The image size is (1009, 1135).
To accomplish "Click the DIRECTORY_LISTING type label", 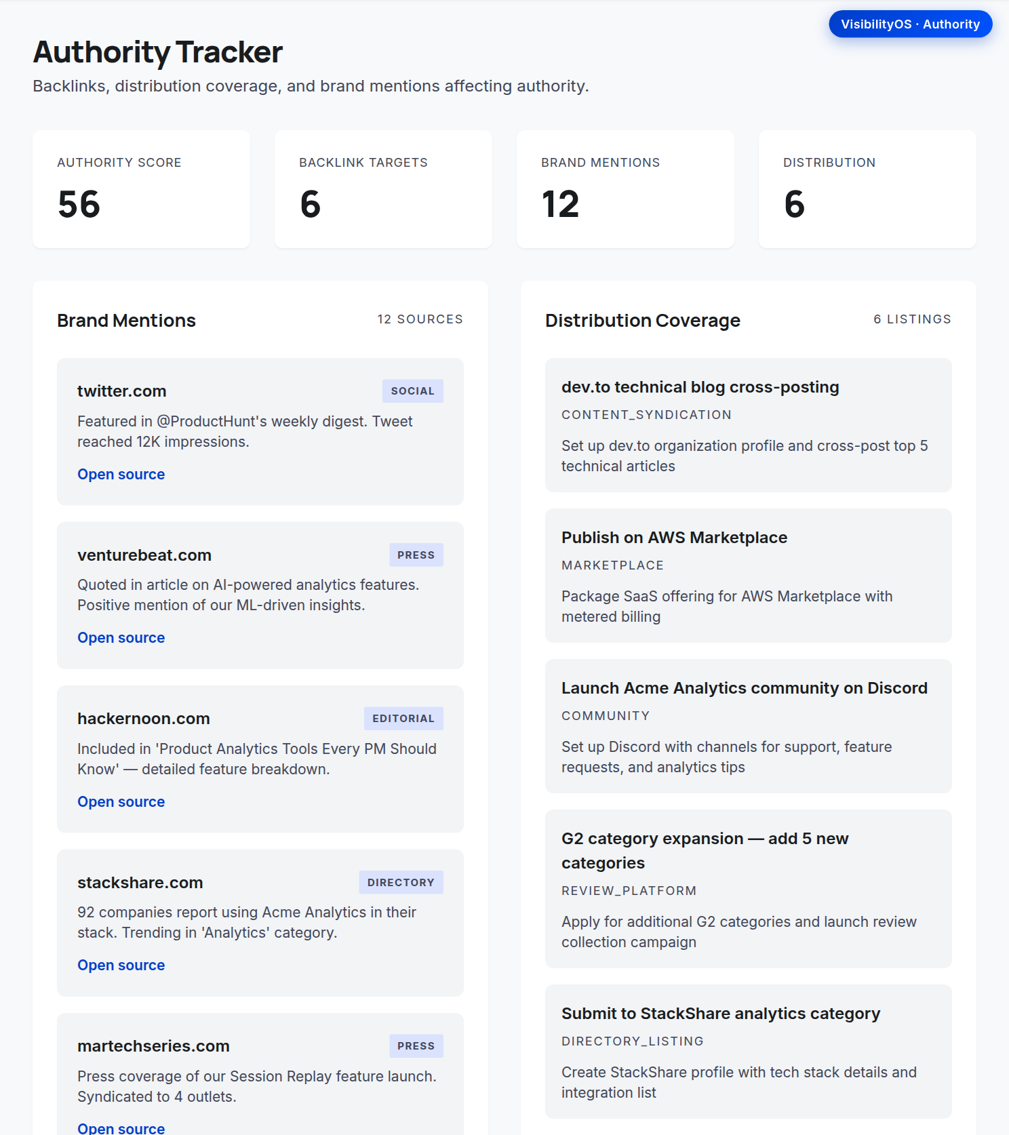I will click(632, 1041).
